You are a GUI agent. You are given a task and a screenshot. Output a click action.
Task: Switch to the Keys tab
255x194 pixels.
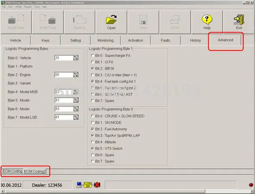45,40
